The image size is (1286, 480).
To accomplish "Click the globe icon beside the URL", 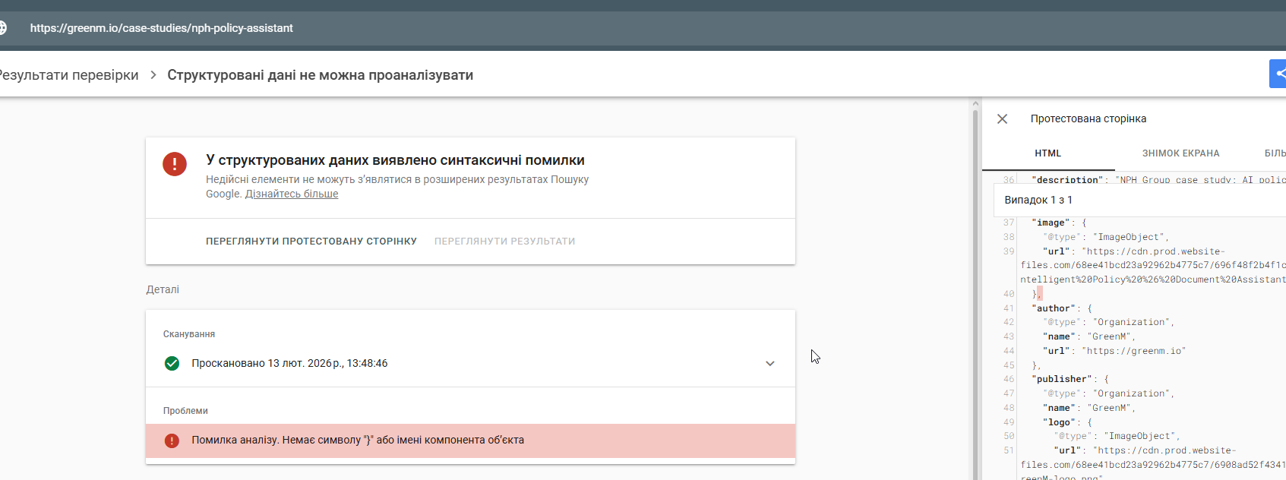I will coord(3,28).
